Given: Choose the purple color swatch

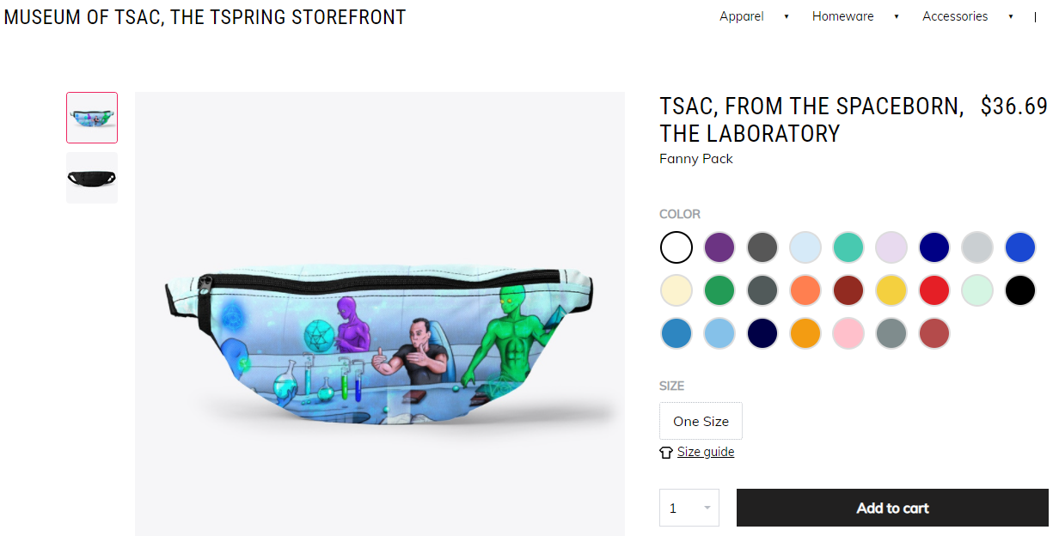Looking at the screenshot, I should click(719, 247).
